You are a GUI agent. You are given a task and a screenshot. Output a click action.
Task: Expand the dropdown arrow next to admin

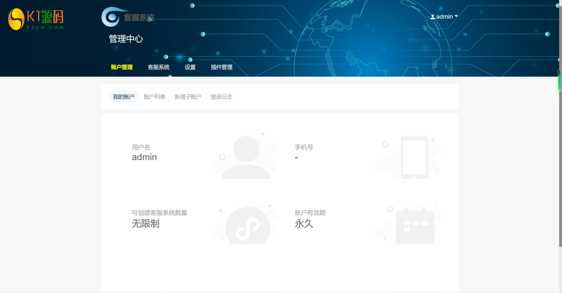(x=456, y=16)
